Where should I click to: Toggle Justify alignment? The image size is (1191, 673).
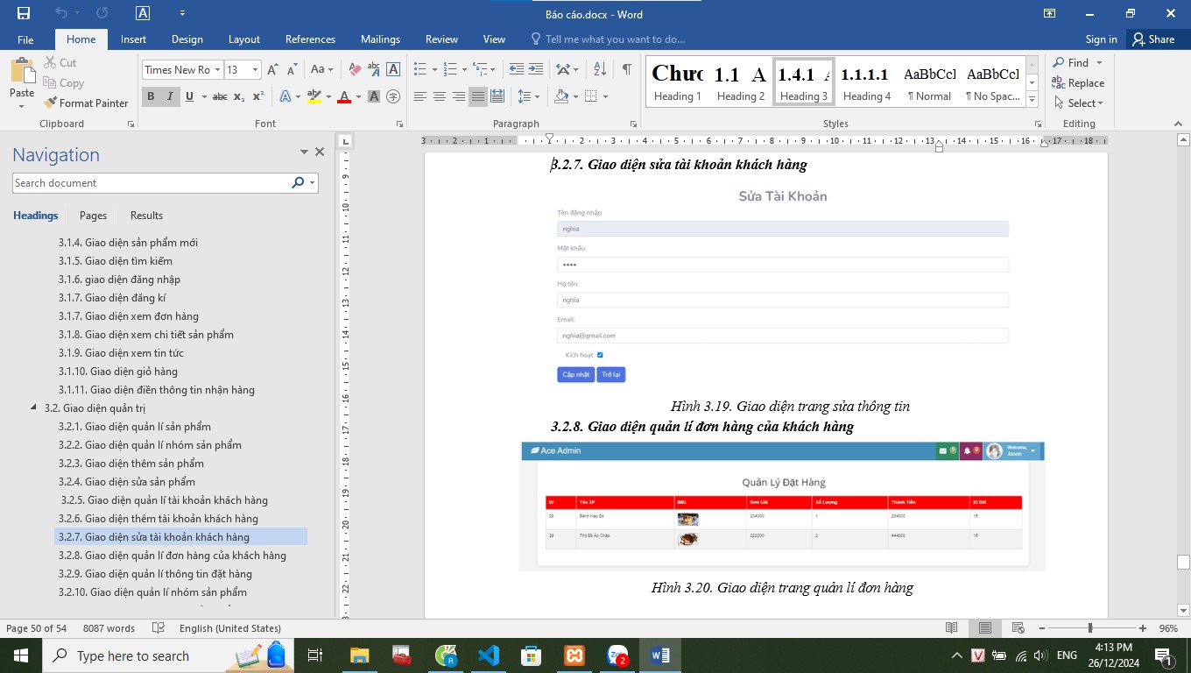pos(477,96)
